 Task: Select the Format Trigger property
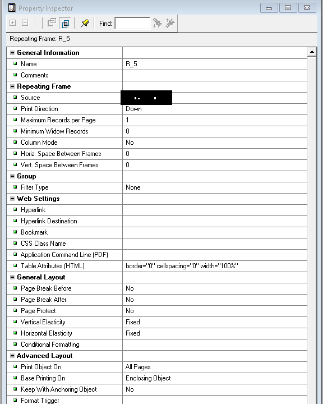pyautogui.click(x=40, y=401)
